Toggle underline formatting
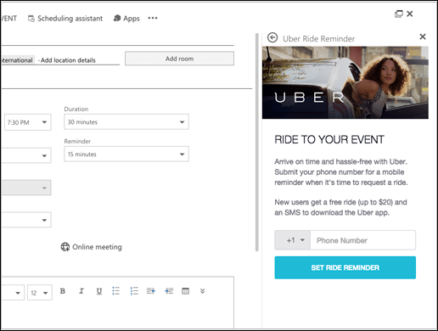This screenshot has height=331, width=438. pyautogui.click(x=99, y=291)
